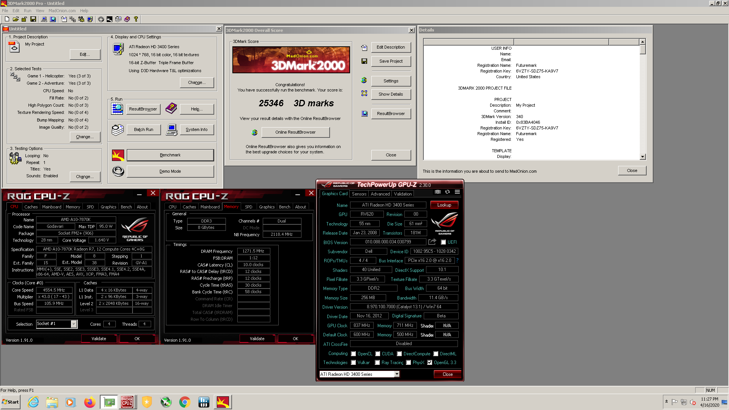Viewport: 729px width, 410px height.
Task: Click the Batch Run button
Action: (x=144, y=129)
